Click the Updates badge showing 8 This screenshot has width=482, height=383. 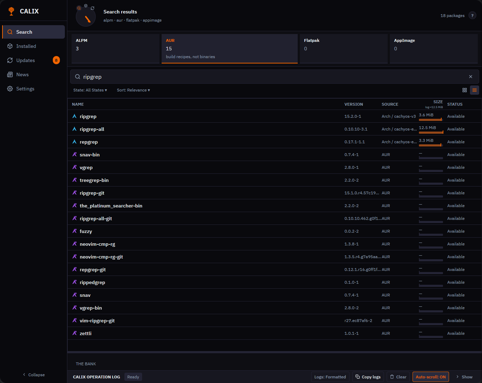click(x=56, y=60)
